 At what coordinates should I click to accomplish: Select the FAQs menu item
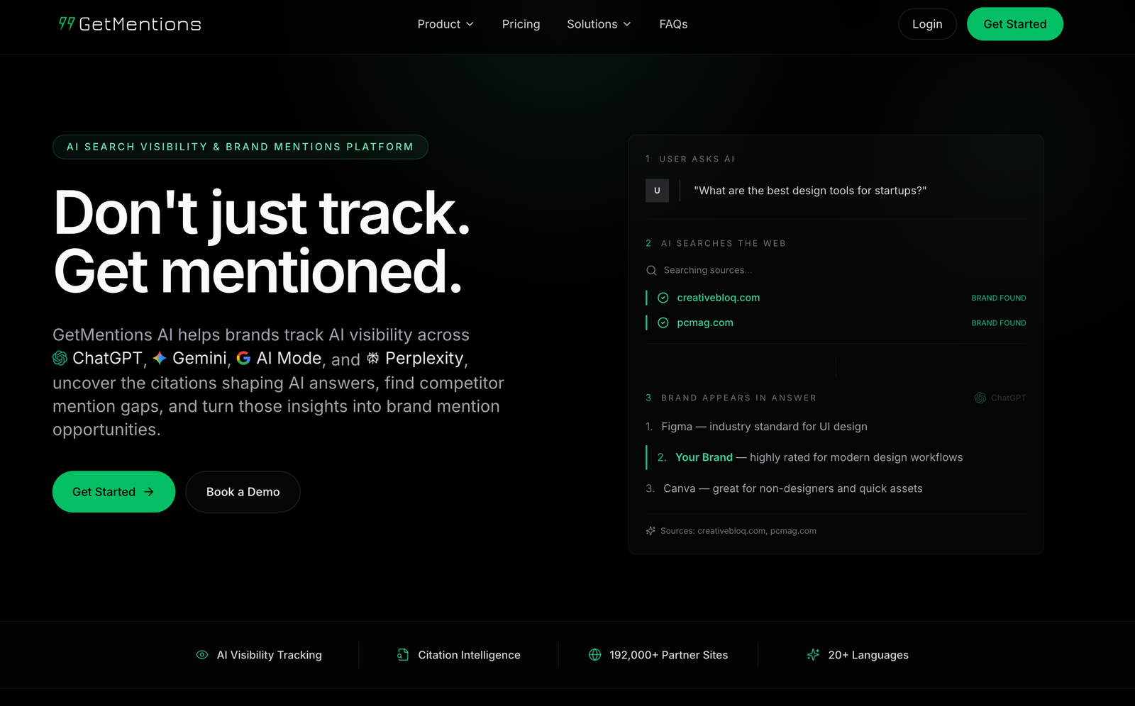(x=672, y=23)
